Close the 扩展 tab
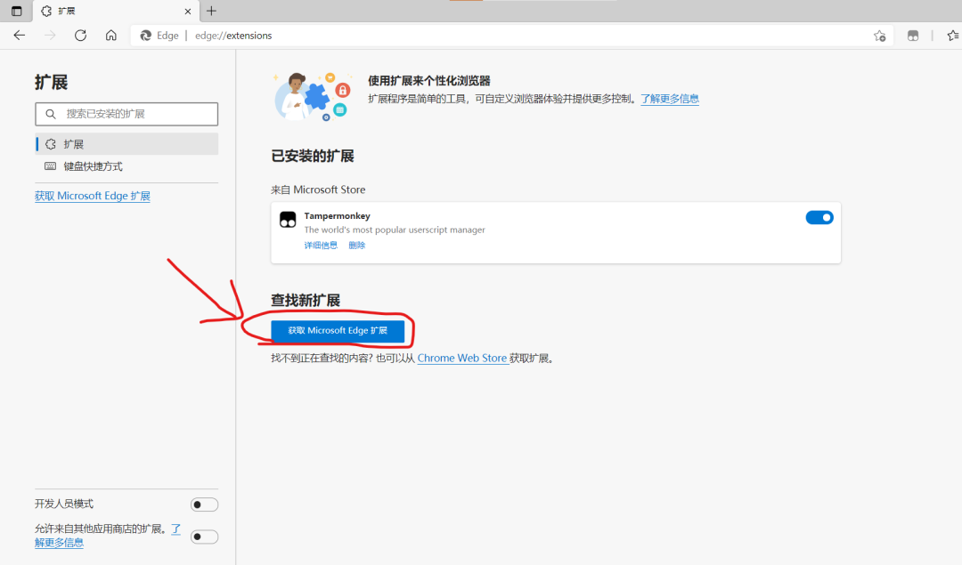The width and height of the screenshot is (962, 565). pos(188,11)
